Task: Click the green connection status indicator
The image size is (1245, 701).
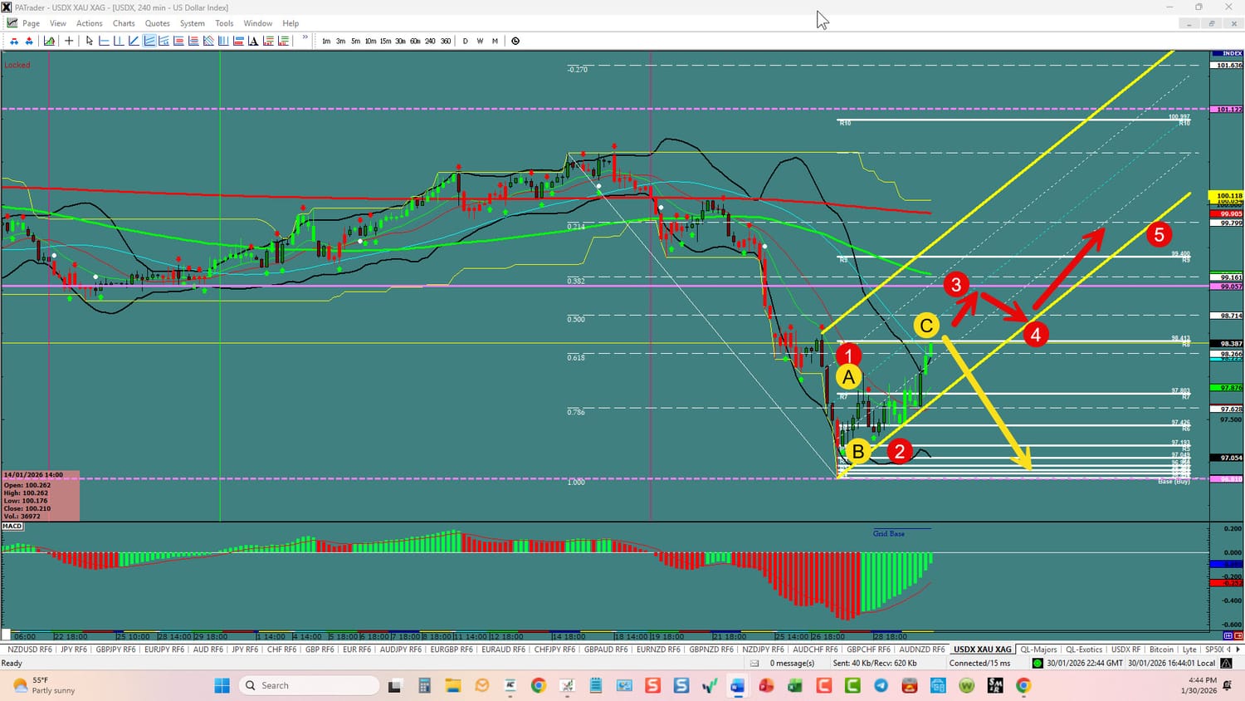Action: click(x=1037, y=664)
